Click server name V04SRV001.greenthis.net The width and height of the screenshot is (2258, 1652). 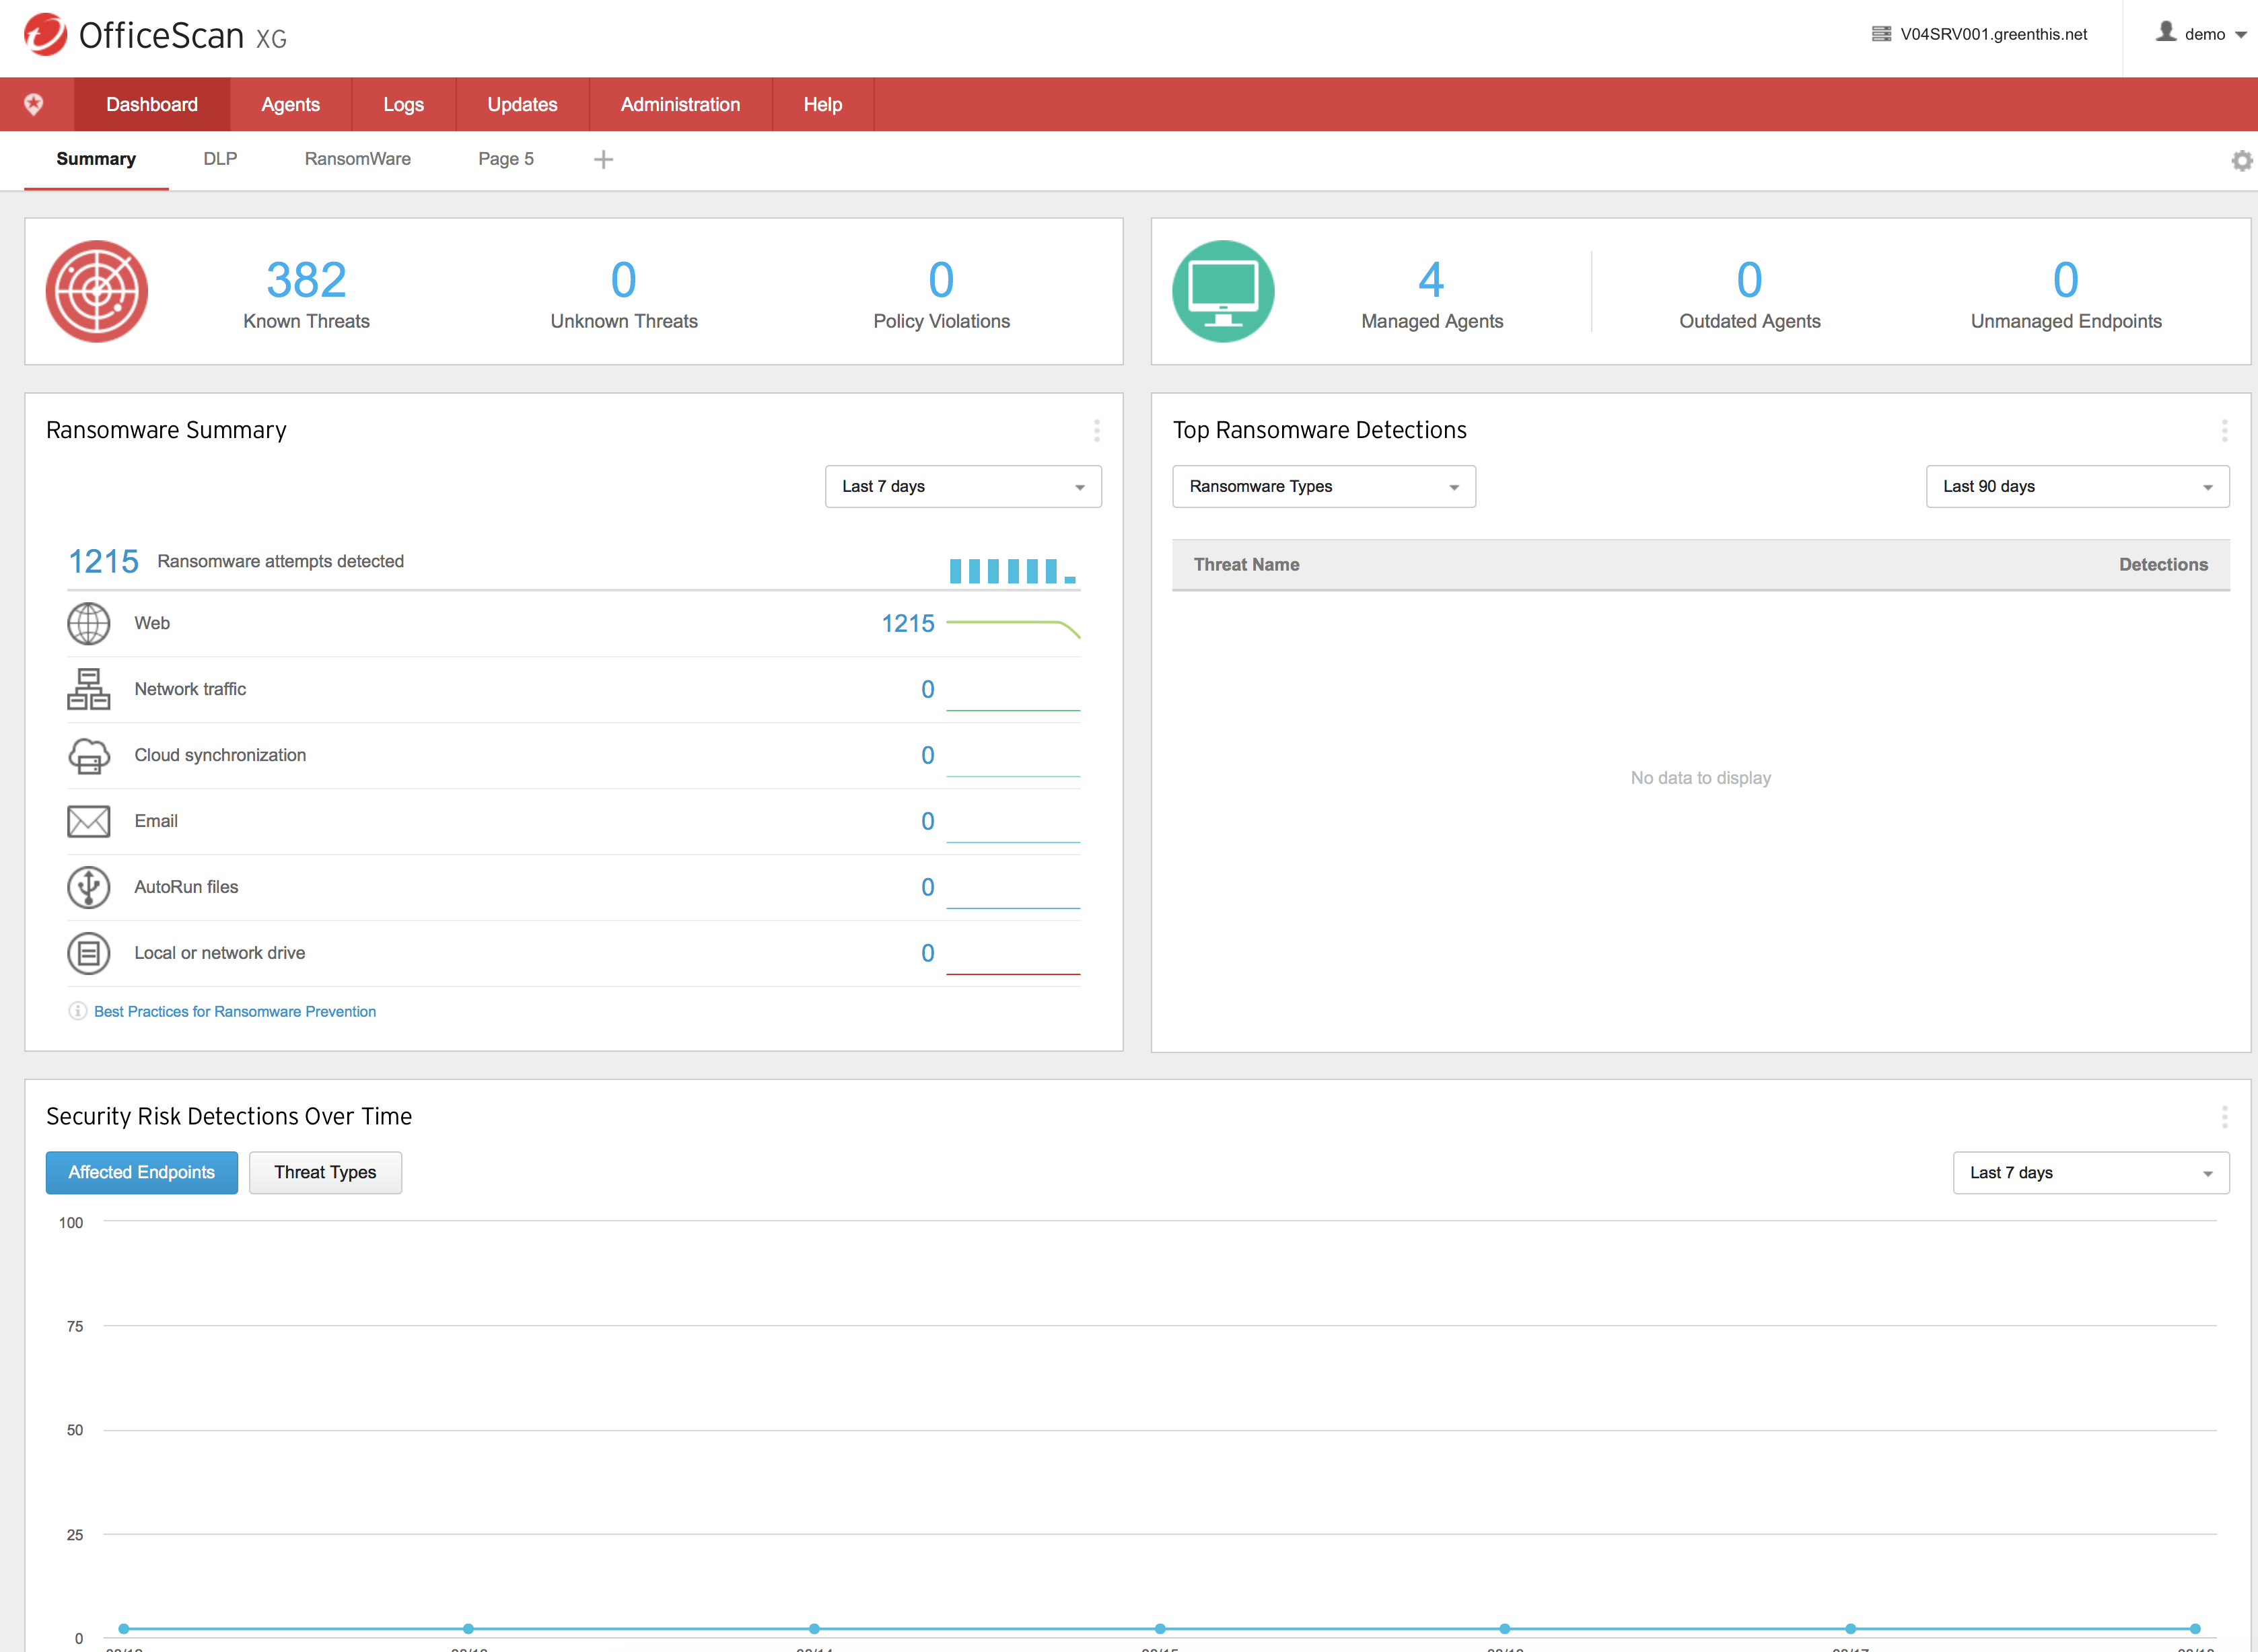click(x=1994, y=34)
